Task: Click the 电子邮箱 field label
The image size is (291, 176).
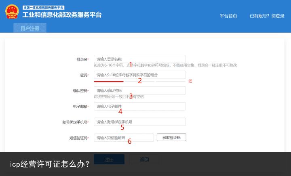Action: pyautogui.click(x=81, y=107)
